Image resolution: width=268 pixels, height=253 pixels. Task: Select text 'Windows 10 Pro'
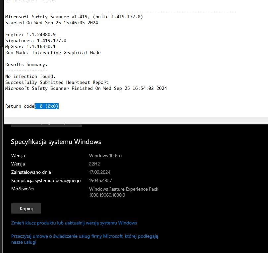(105, 156)
